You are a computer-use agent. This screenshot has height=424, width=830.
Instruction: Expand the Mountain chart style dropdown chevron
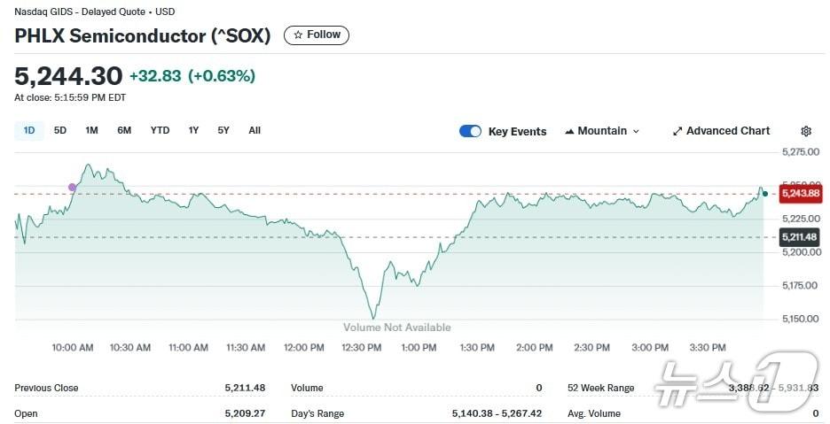[636, 131]
